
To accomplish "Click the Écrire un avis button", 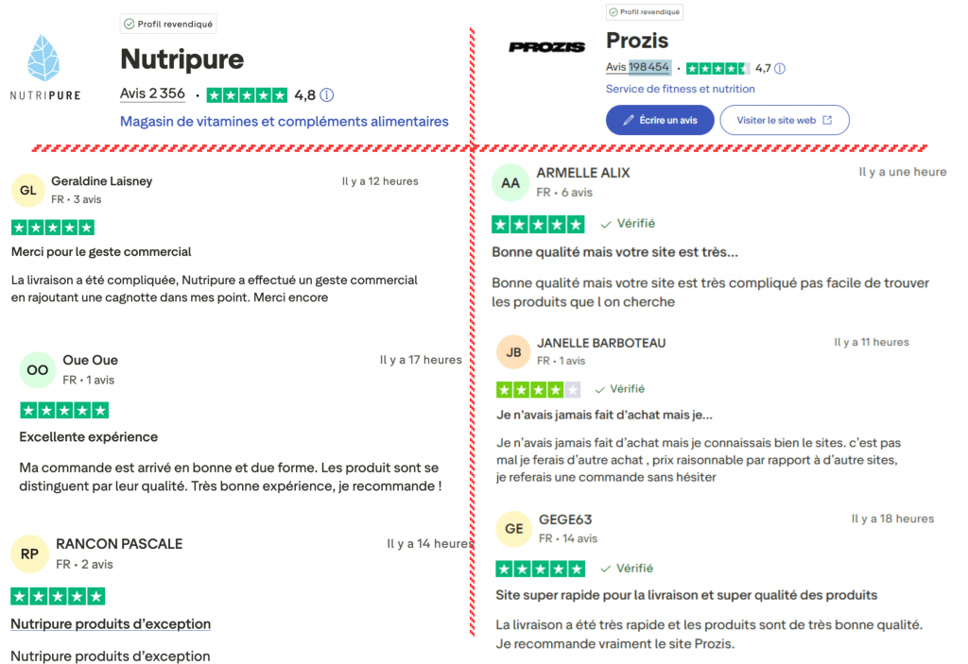I will point(659,120).
